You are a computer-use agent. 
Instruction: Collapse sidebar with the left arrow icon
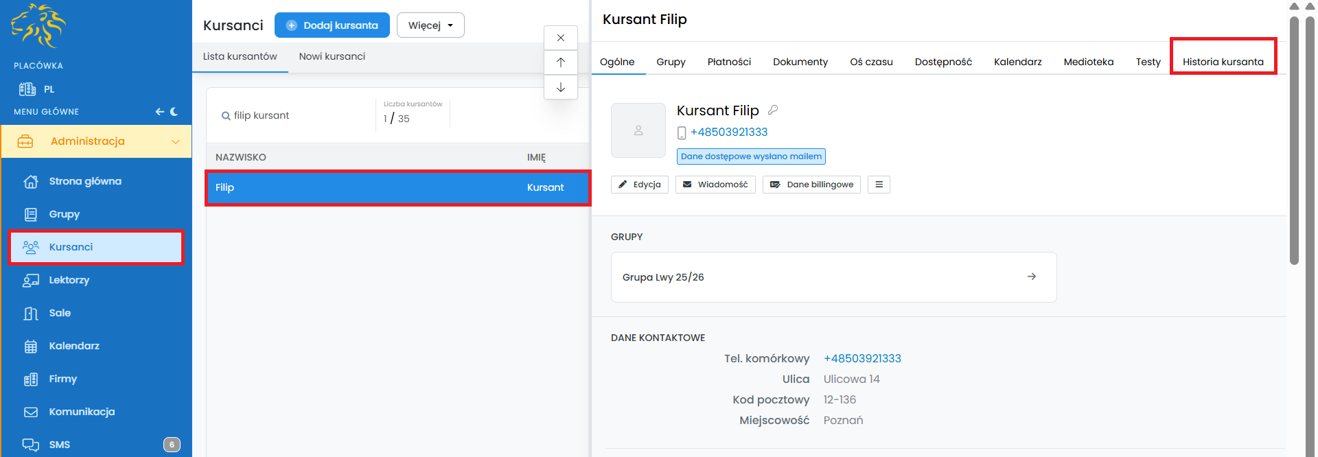[159, 112]
